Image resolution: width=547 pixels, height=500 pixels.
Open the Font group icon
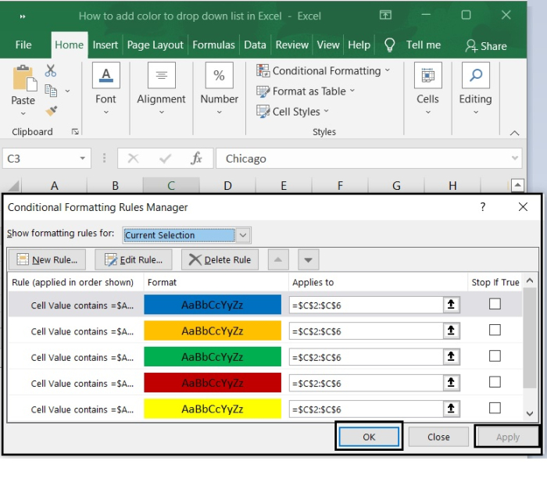[x=105, y=76]
